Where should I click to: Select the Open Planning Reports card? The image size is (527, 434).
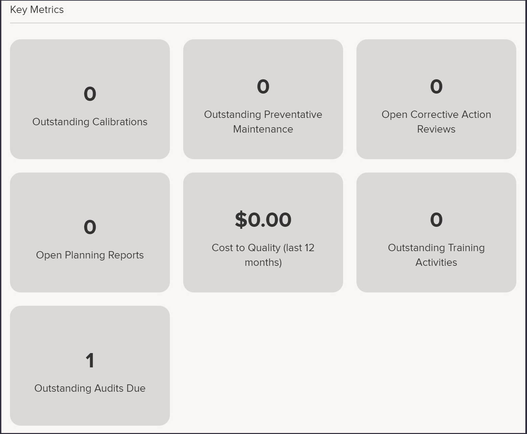pos(90,232)
